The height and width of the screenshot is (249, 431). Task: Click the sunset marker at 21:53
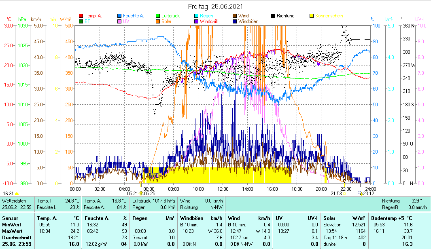click(x=344, y=193)
